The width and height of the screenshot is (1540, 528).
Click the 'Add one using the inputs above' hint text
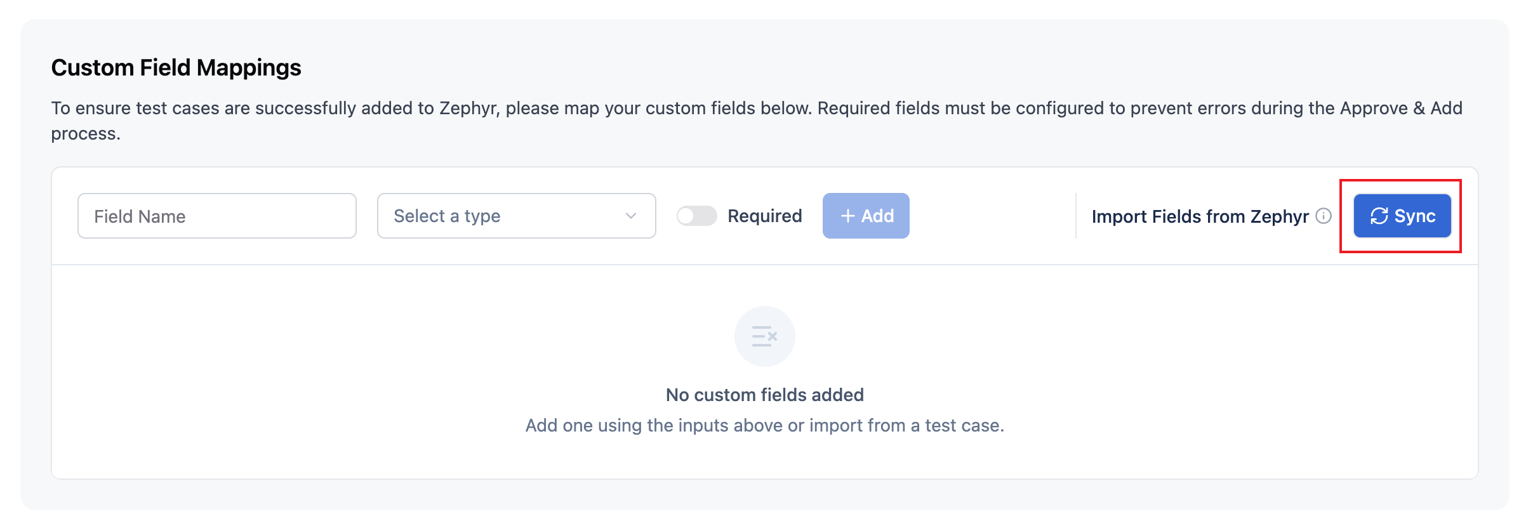coord(764,425)
